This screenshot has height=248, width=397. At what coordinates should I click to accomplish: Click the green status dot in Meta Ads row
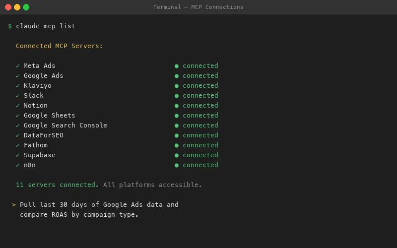coord(177,66)
